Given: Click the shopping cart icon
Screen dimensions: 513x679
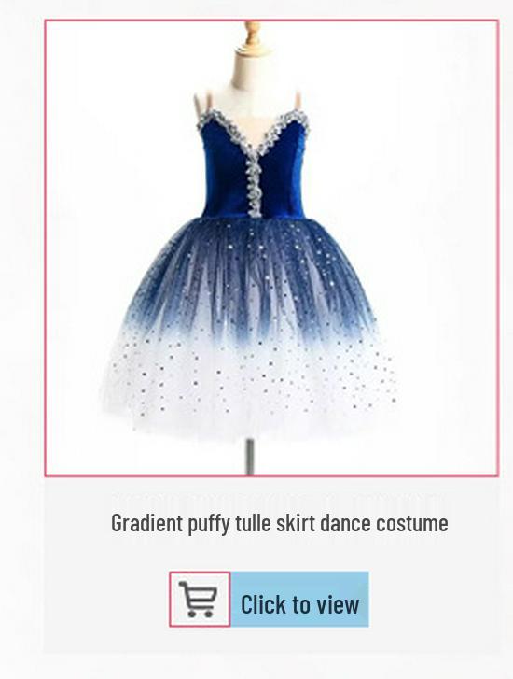Looking at the screenshot, I should coord(200,600).
